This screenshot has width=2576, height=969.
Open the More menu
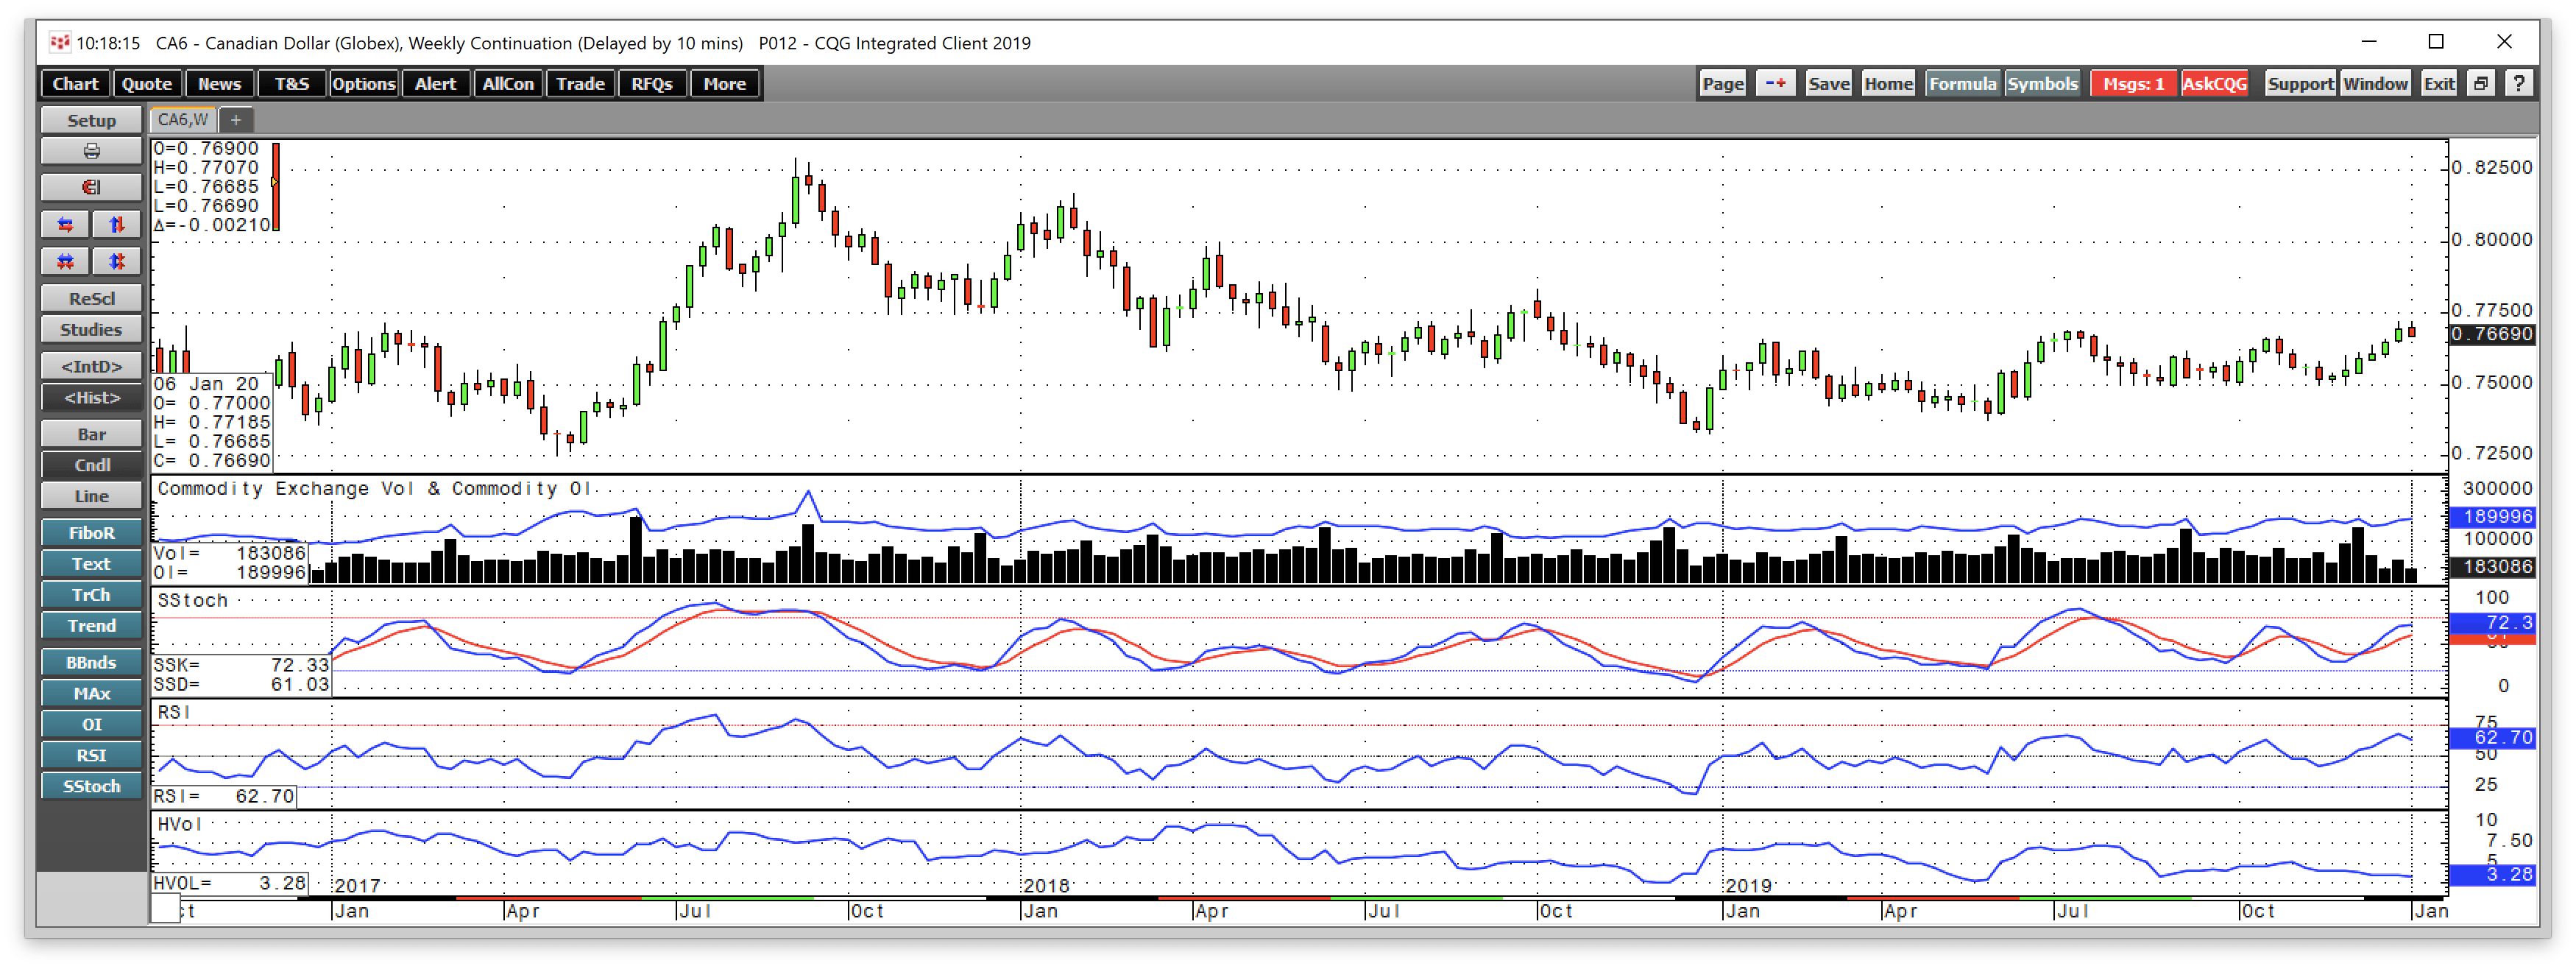point(724,83)
